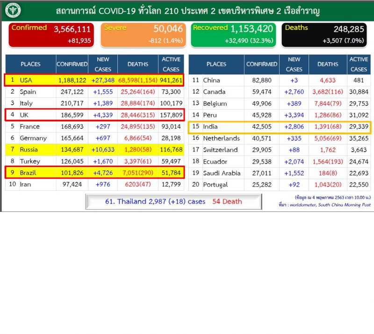This screenshot has height=334, width=374.
Task: Click Belgium's deaths value 7,844(79)
Action: [x=328, y=103]
